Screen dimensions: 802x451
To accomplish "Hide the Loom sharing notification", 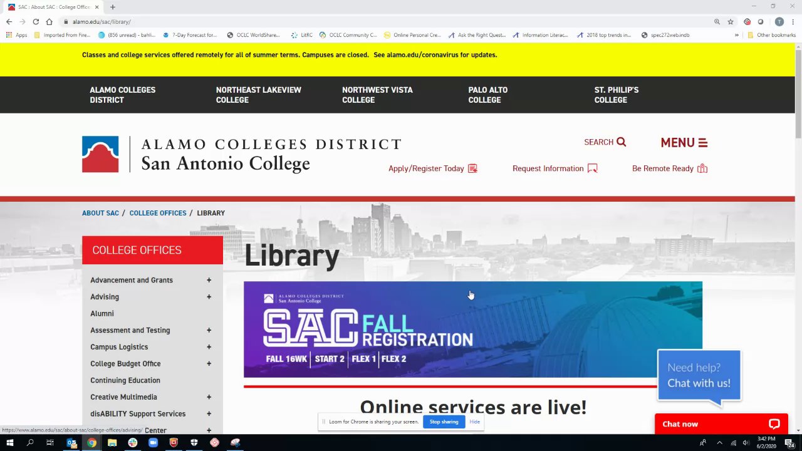I will click(x=475, y=422).
